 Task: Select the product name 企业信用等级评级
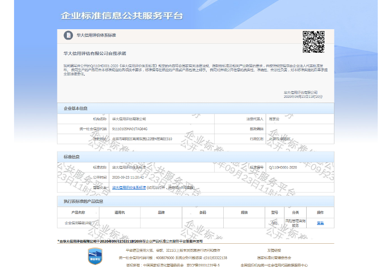(78, 223)
